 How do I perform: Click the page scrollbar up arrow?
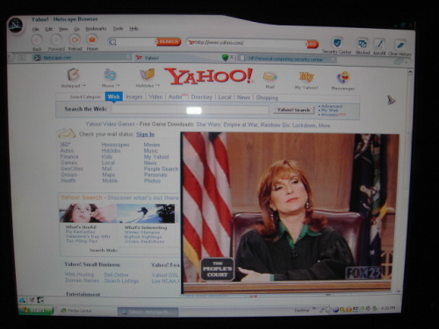point(410,71)
